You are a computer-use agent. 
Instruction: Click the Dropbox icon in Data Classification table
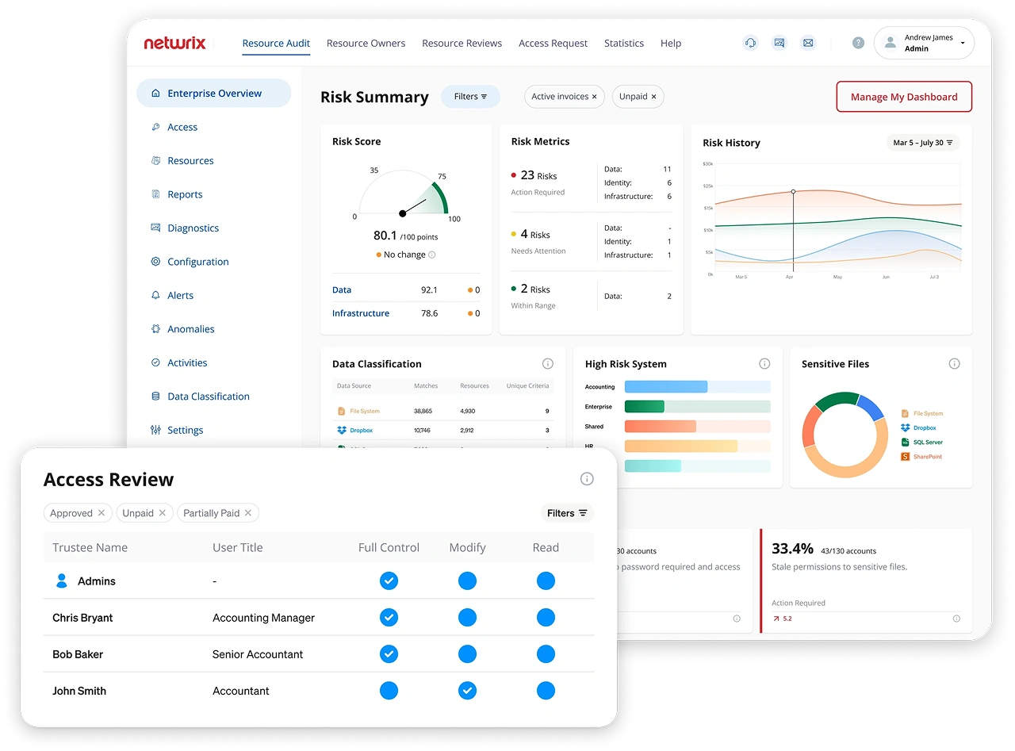pos(342,430)
